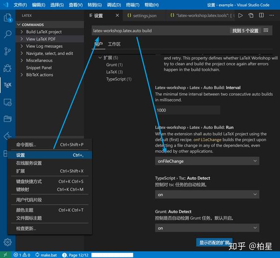Viewport: 280px width, 258px height.
Task: Open the Source Control view icon
Action: 7,51
